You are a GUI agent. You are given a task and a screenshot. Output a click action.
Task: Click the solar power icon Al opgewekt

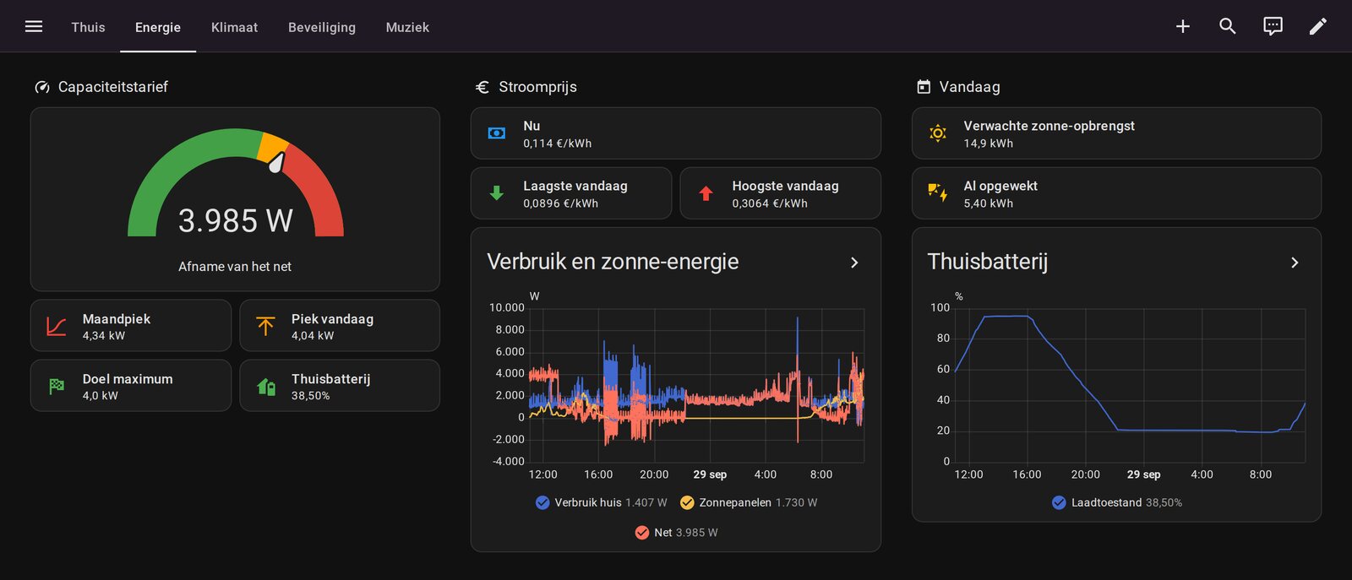coord(938,192)
